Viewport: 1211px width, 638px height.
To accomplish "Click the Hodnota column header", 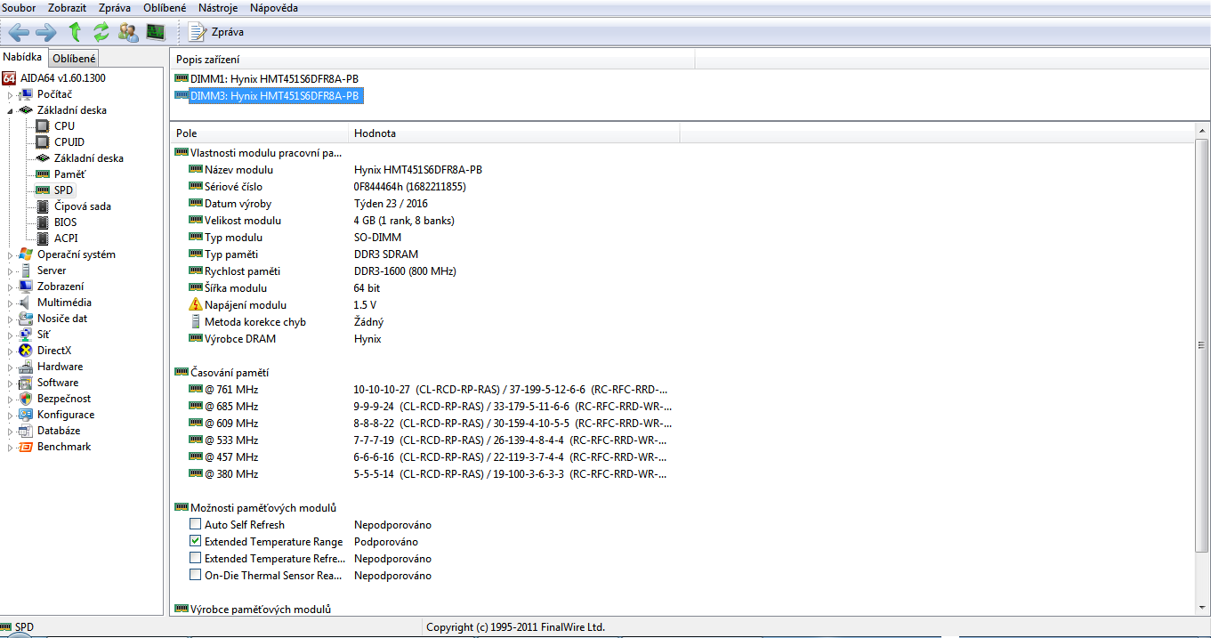I will [513, 133].
